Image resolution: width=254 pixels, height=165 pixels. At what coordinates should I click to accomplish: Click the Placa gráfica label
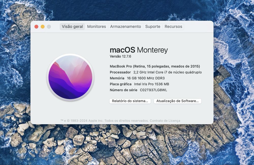120,84
